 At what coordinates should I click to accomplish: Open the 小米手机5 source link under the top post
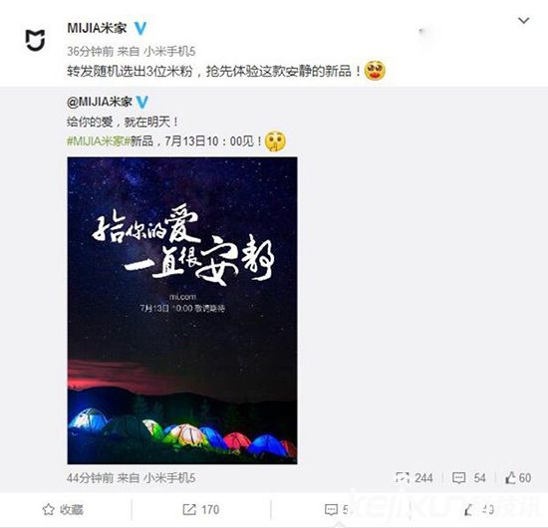click(x=169, y=52)
